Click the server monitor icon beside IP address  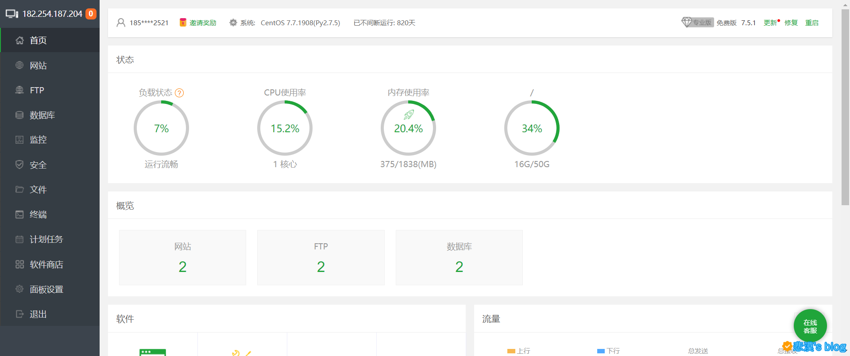(12, 14)
